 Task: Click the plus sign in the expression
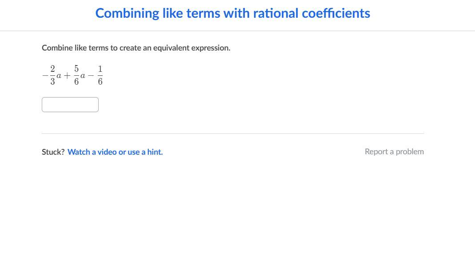pyautogui.click(x=67, y=76)
